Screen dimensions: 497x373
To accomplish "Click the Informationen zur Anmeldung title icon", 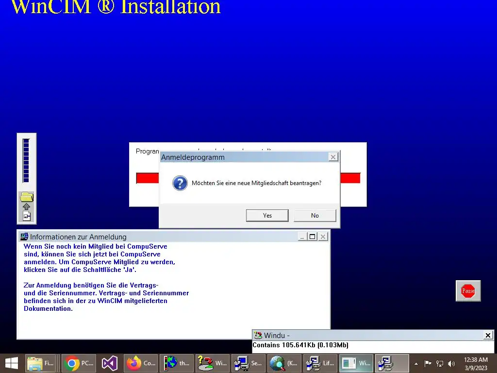I will pos(24,237).
